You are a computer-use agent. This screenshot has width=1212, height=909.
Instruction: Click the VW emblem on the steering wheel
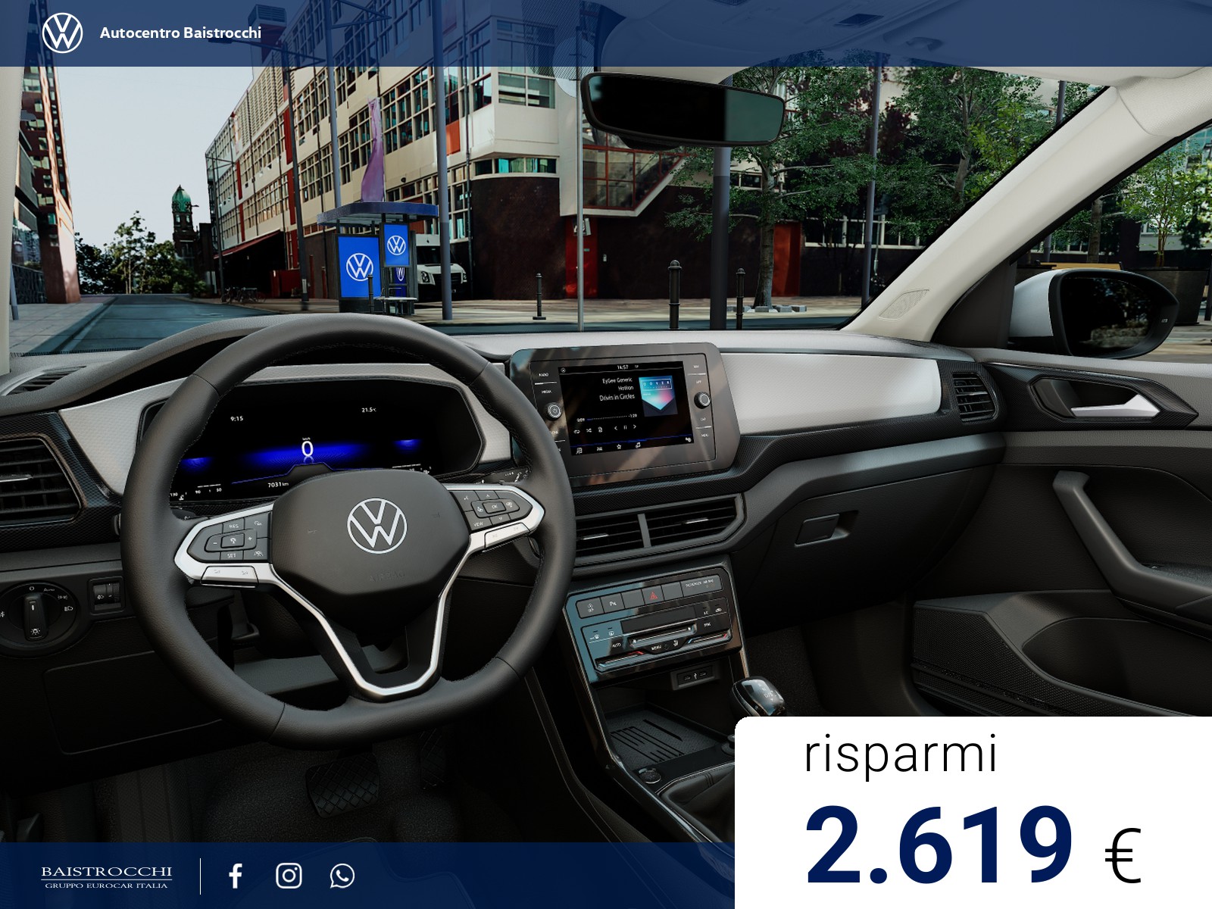(x=376, y=524)
